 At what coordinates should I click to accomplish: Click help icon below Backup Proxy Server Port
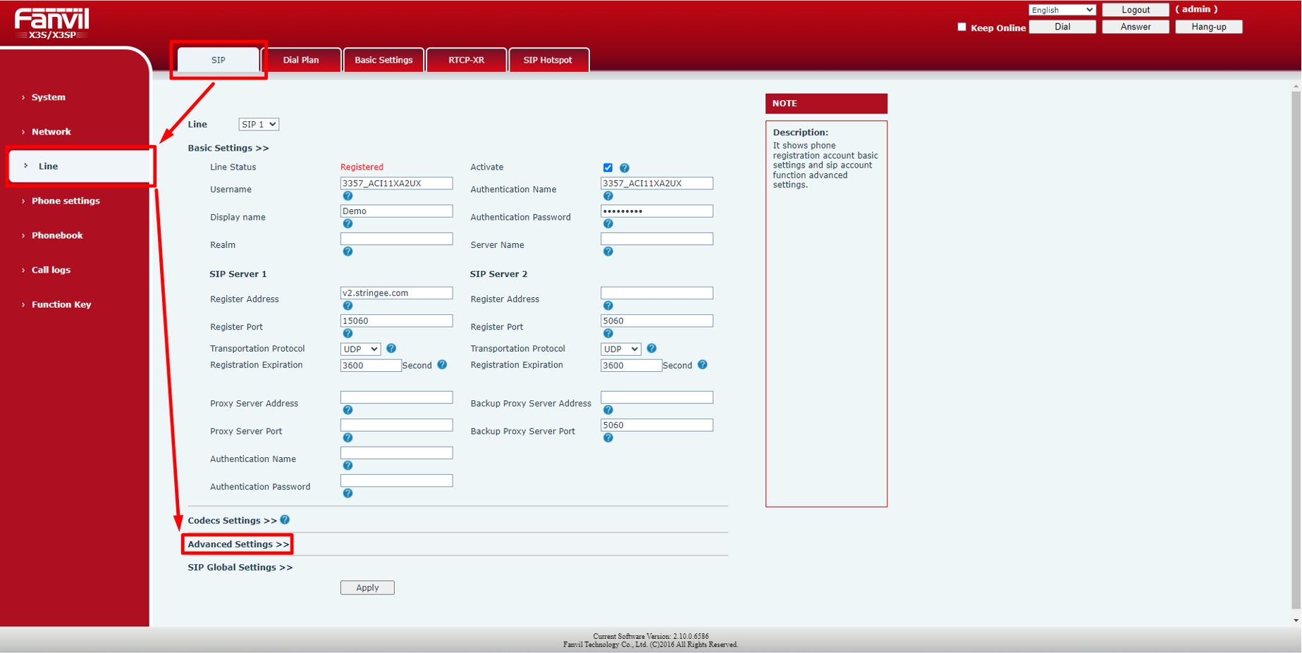click(x=608, y=438)
